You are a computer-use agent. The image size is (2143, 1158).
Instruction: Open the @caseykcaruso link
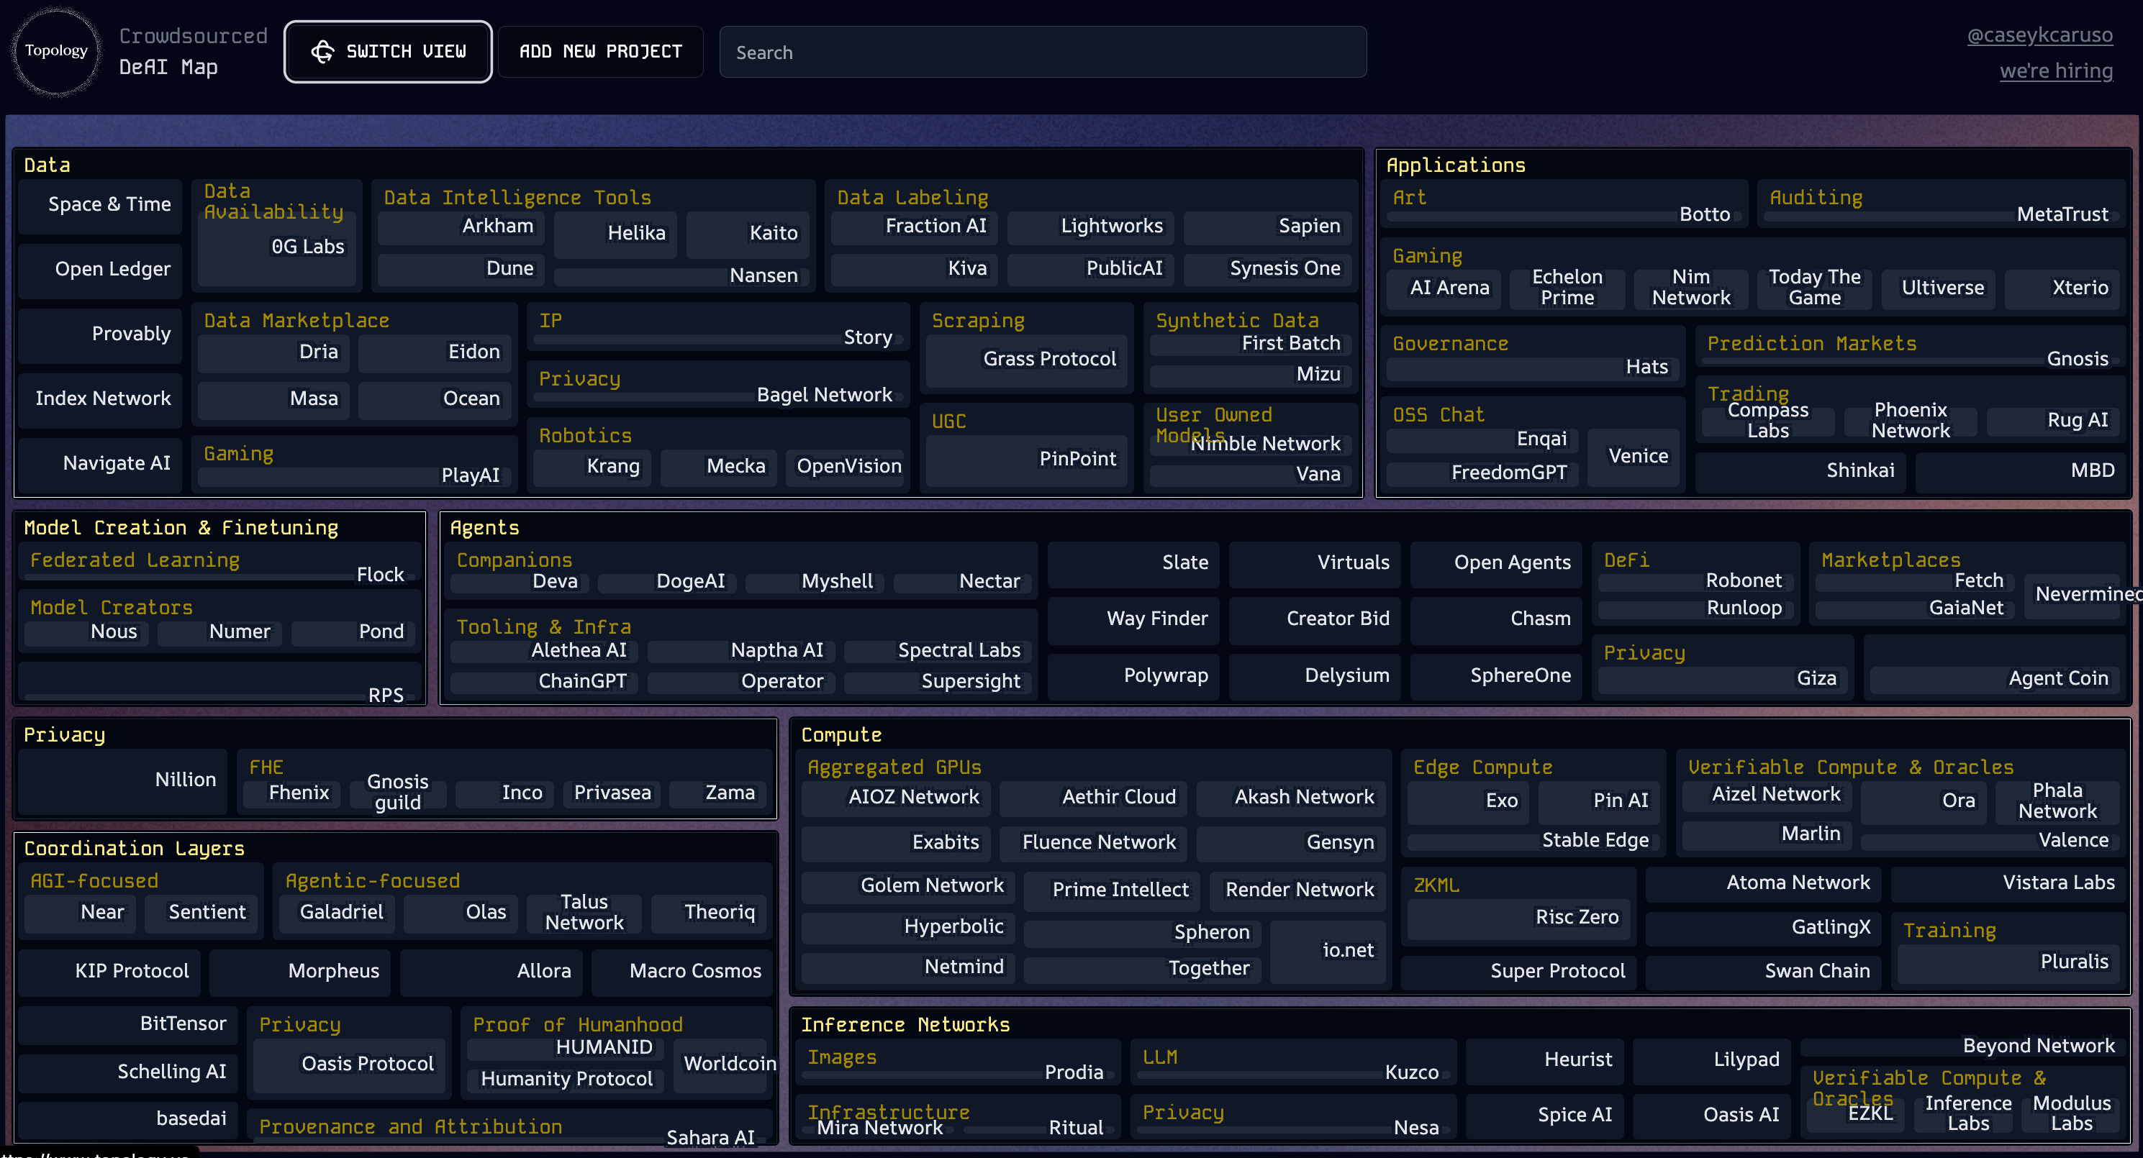(2039, 35)
